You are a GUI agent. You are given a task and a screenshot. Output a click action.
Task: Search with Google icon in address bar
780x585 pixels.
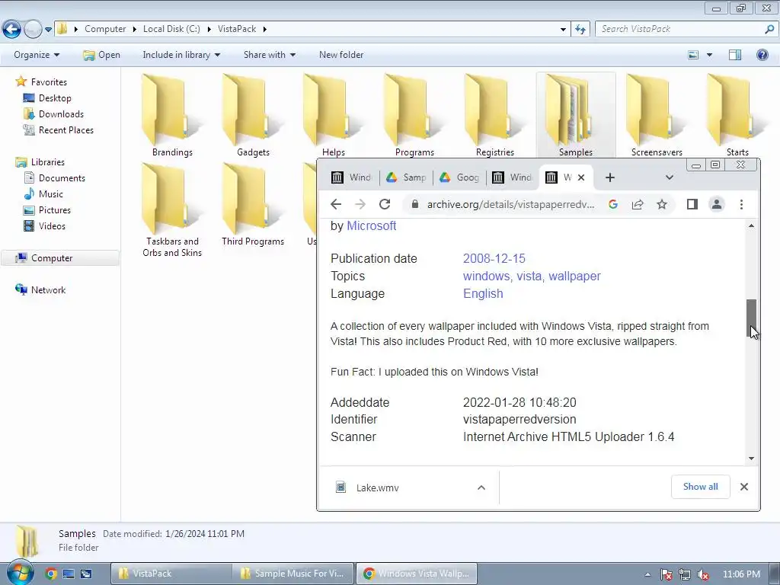click(x=613, y=204)
